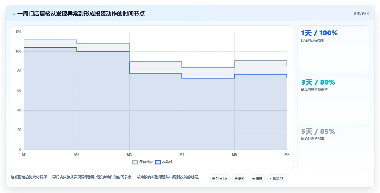
Task: Open the 5天 / 85% metric card
Action: tap(333, 147)
